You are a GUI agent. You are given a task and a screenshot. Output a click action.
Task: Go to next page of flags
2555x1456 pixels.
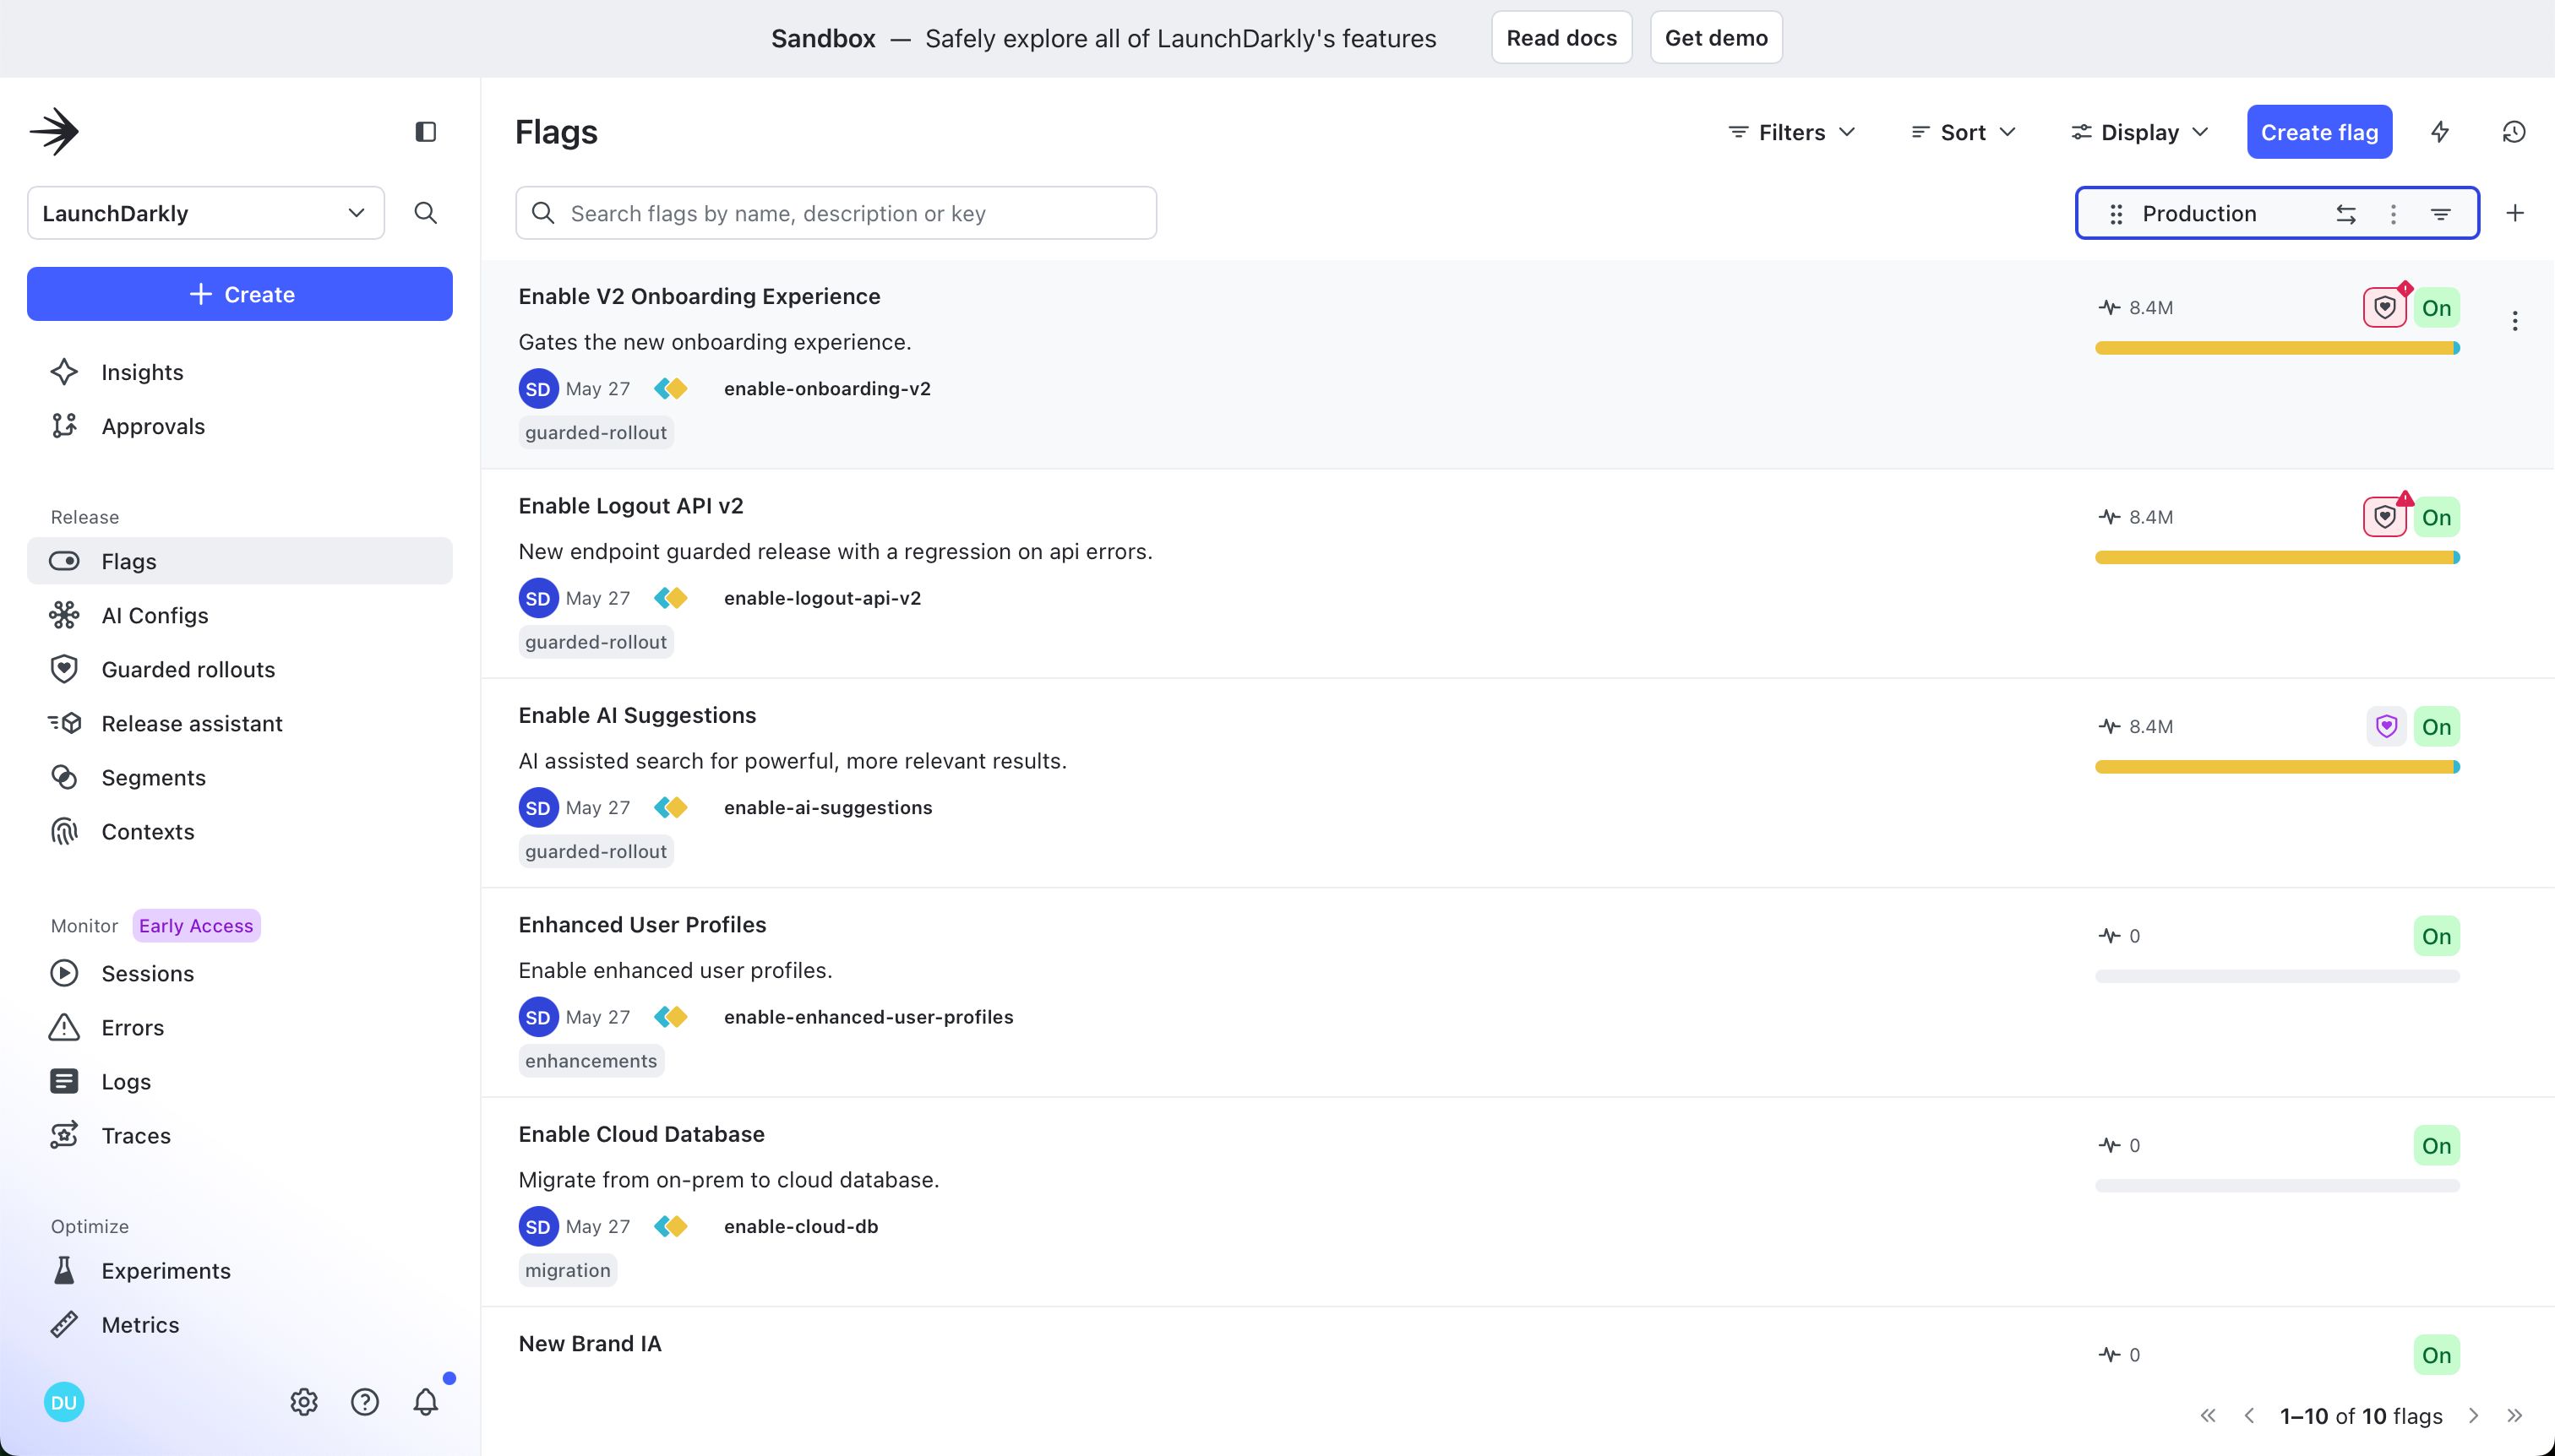pyautogui.click(x=2473, y=1415)
